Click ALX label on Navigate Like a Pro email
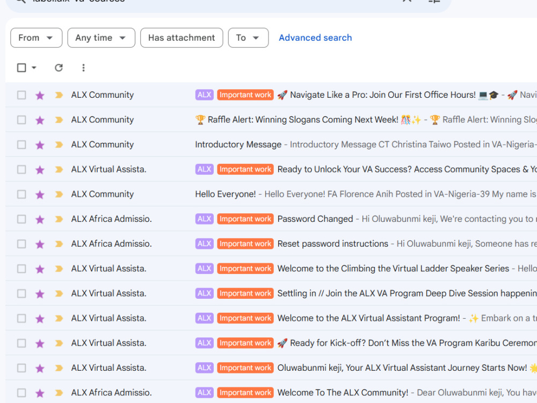This screenshot has width=537, height=403. pos(205,95)
